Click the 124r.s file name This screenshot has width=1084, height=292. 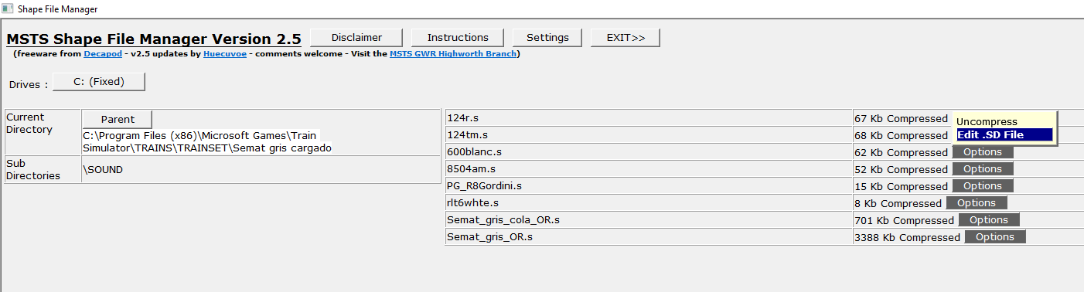(462, 118)
